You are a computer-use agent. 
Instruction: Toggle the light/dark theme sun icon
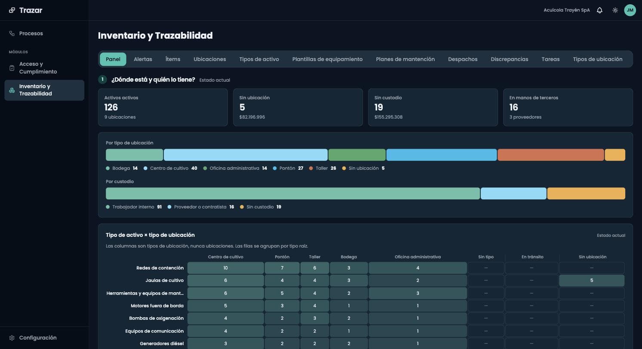(615, 10)
